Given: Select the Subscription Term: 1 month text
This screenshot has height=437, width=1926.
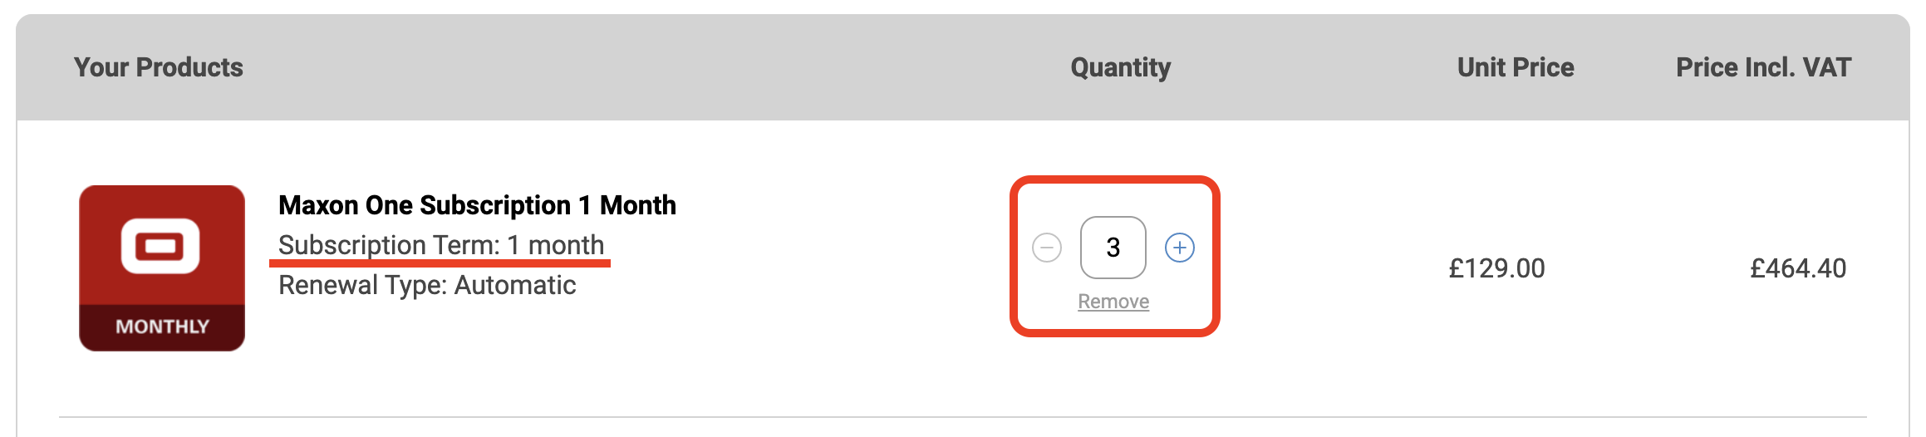Looking at the screenshot, I should tap(441, 245).
